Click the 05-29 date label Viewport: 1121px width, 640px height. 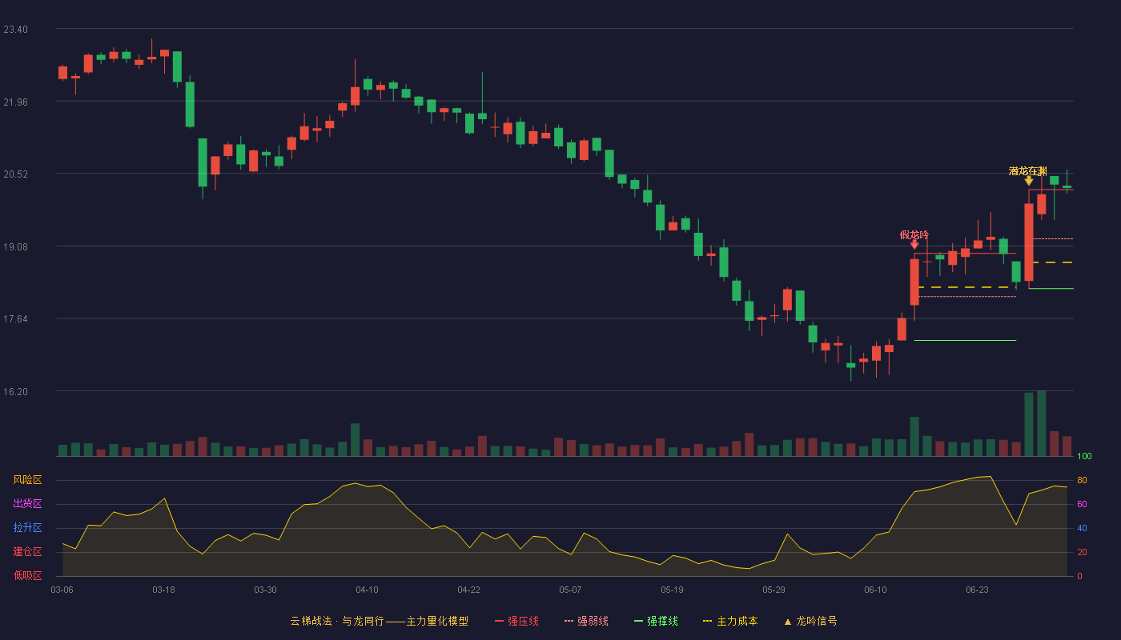[773, 590]
